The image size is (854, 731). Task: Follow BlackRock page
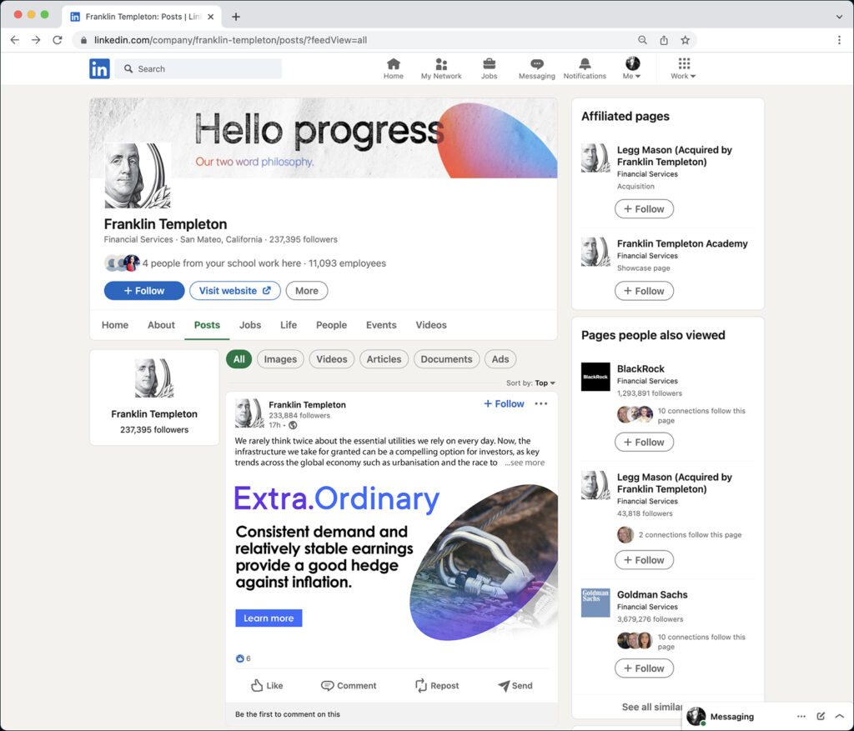point(644,442)
